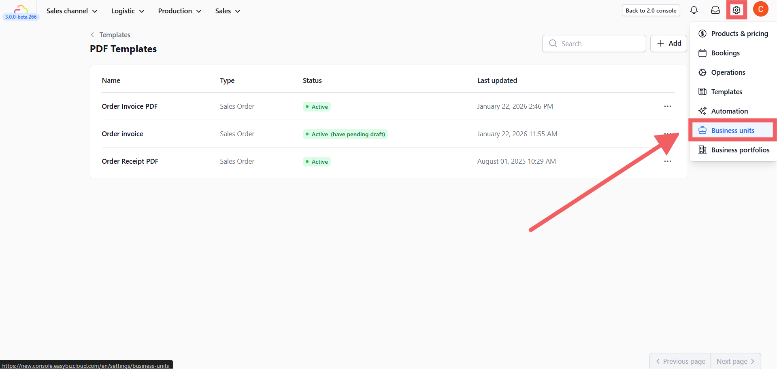Image resolution: width=777 pixels, height=369 pixels.
Task: Expand the Sales channel dropdown
Action: pos(72,11)
